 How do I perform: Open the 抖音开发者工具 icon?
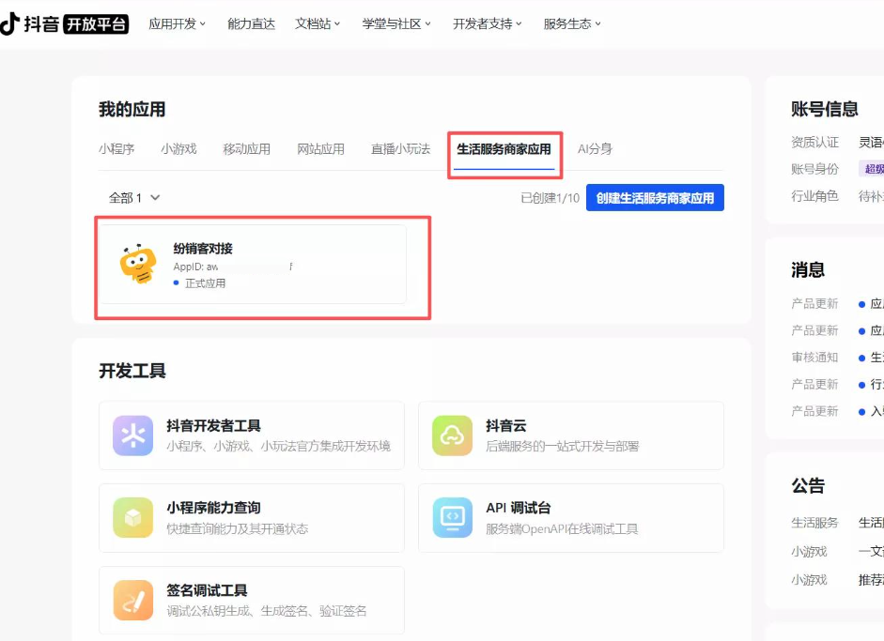(x=133, y=435)
